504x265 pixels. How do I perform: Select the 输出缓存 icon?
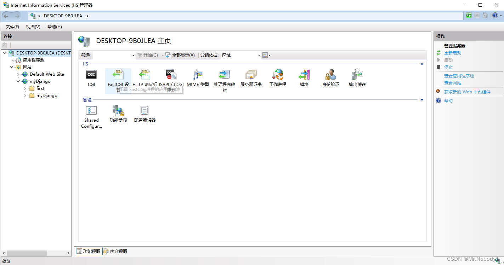(x=357, y=76)
